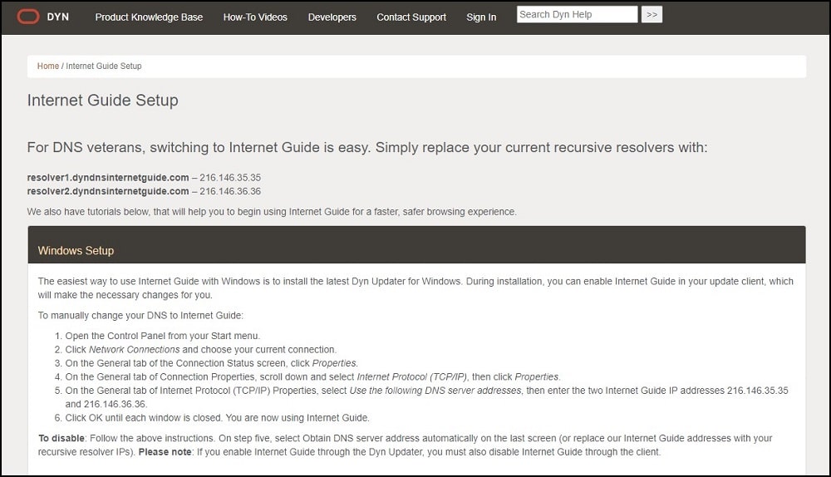
Task: Click the Internet Guide Setup page heading
Action: coord(103,101)
